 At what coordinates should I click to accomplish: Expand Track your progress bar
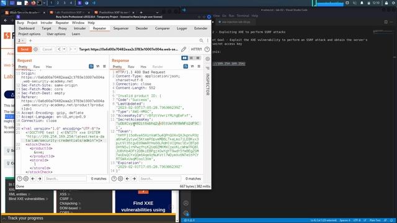pyautogui.click(x=88, y=218)
